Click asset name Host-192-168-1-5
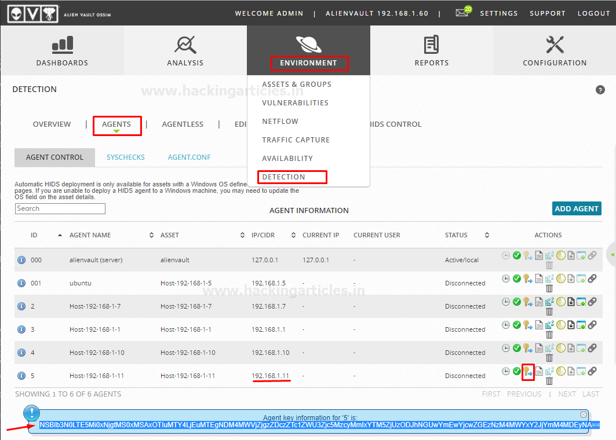Image resolution: width=616 pixels, height=440 pixels. click(186, 283)
